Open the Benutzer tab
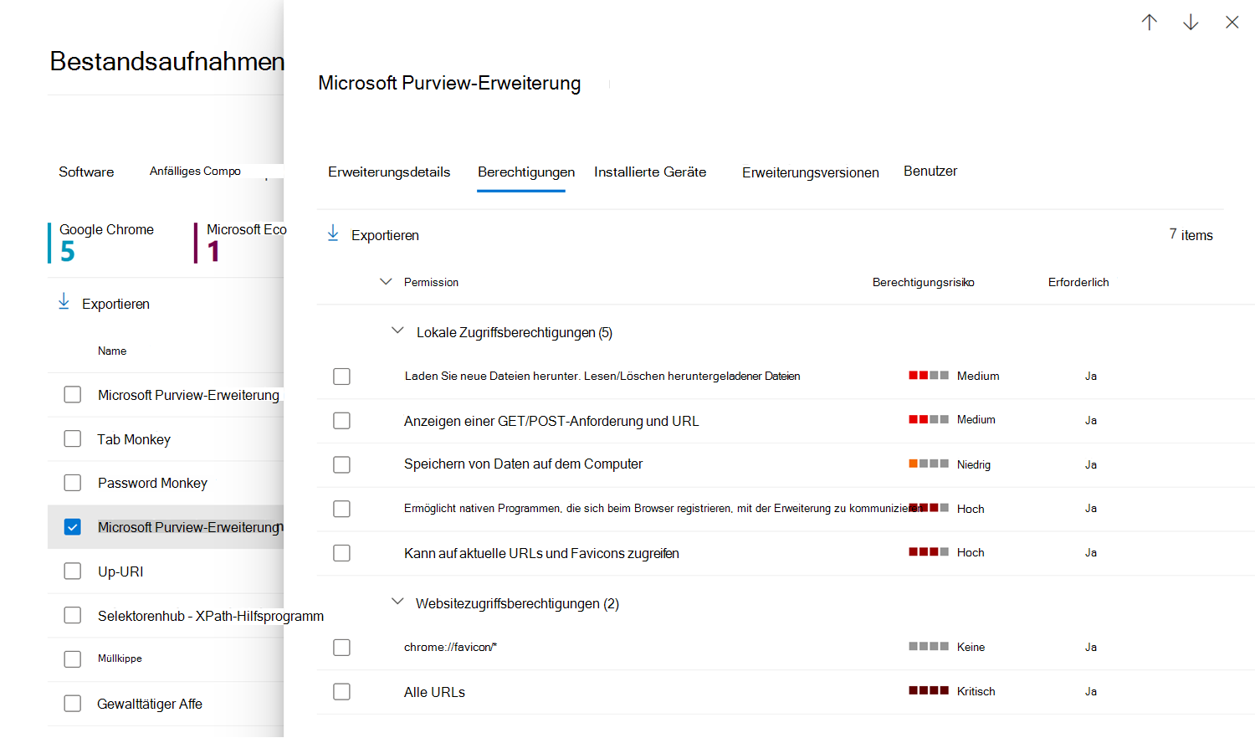Screen dimensions: 1255x738 pos(930,172)
